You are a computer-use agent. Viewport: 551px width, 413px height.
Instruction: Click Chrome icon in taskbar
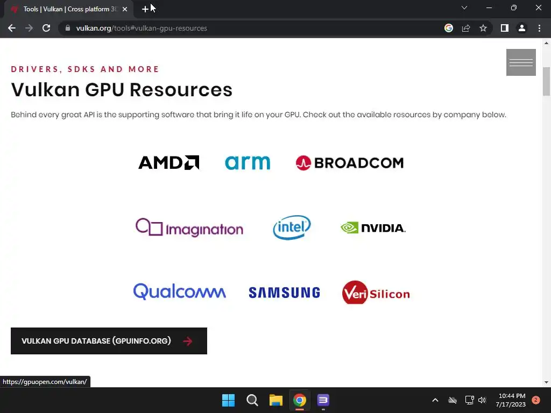(x=299, y=400)
